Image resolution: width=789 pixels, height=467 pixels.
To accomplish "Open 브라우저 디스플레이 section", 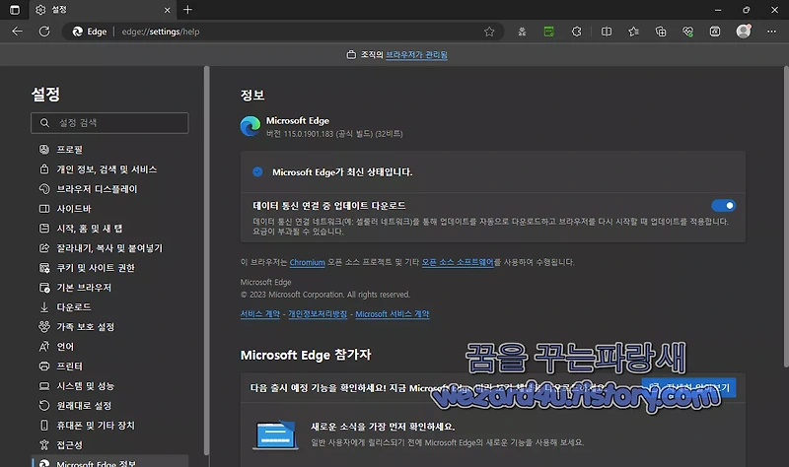I will click(110, 189).
